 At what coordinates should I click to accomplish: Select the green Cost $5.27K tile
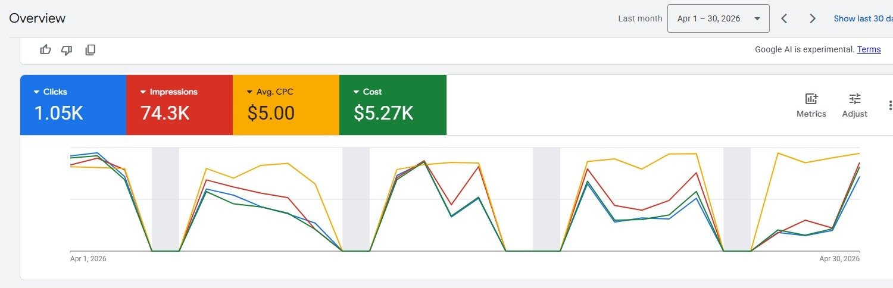(x=393, y=105)
